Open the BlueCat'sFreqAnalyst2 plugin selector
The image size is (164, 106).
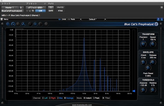coord(12,11)
